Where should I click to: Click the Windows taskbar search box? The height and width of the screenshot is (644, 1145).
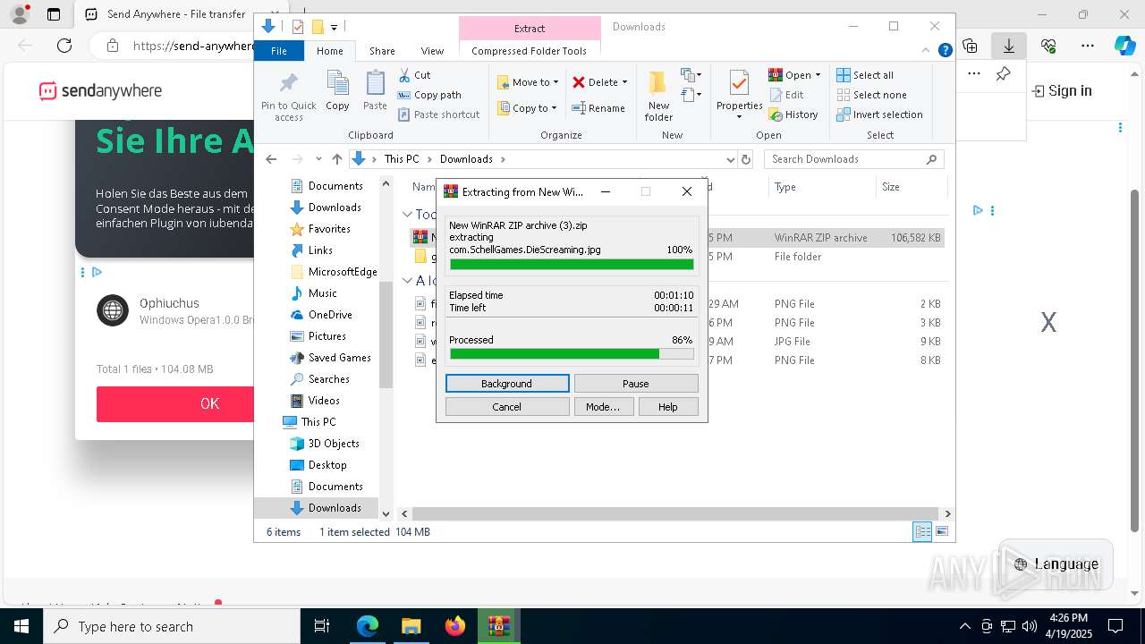pyautogui.click(x=172, y=626)
